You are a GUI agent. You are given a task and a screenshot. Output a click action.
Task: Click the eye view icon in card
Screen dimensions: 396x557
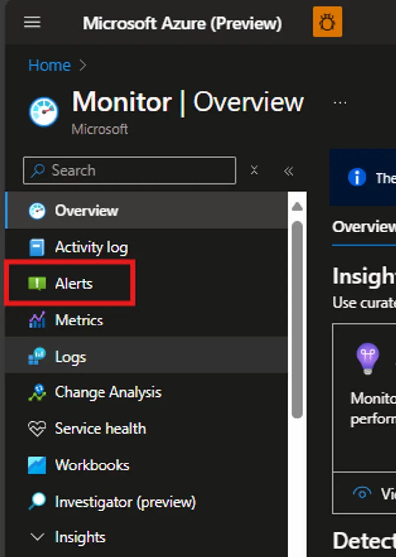(362, 493)
